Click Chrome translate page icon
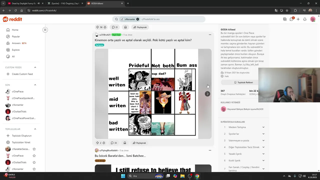 [x=276, y=10]
